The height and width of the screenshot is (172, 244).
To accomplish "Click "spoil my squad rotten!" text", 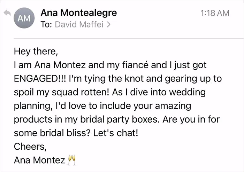I will pos(61,92).
